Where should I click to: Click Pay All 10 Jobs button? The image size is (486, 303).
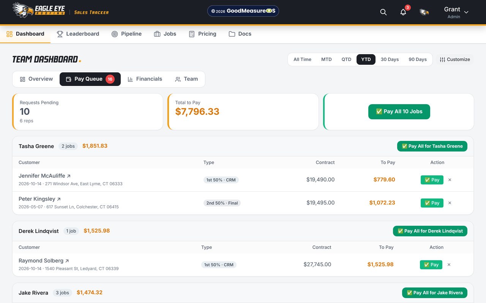399,112
